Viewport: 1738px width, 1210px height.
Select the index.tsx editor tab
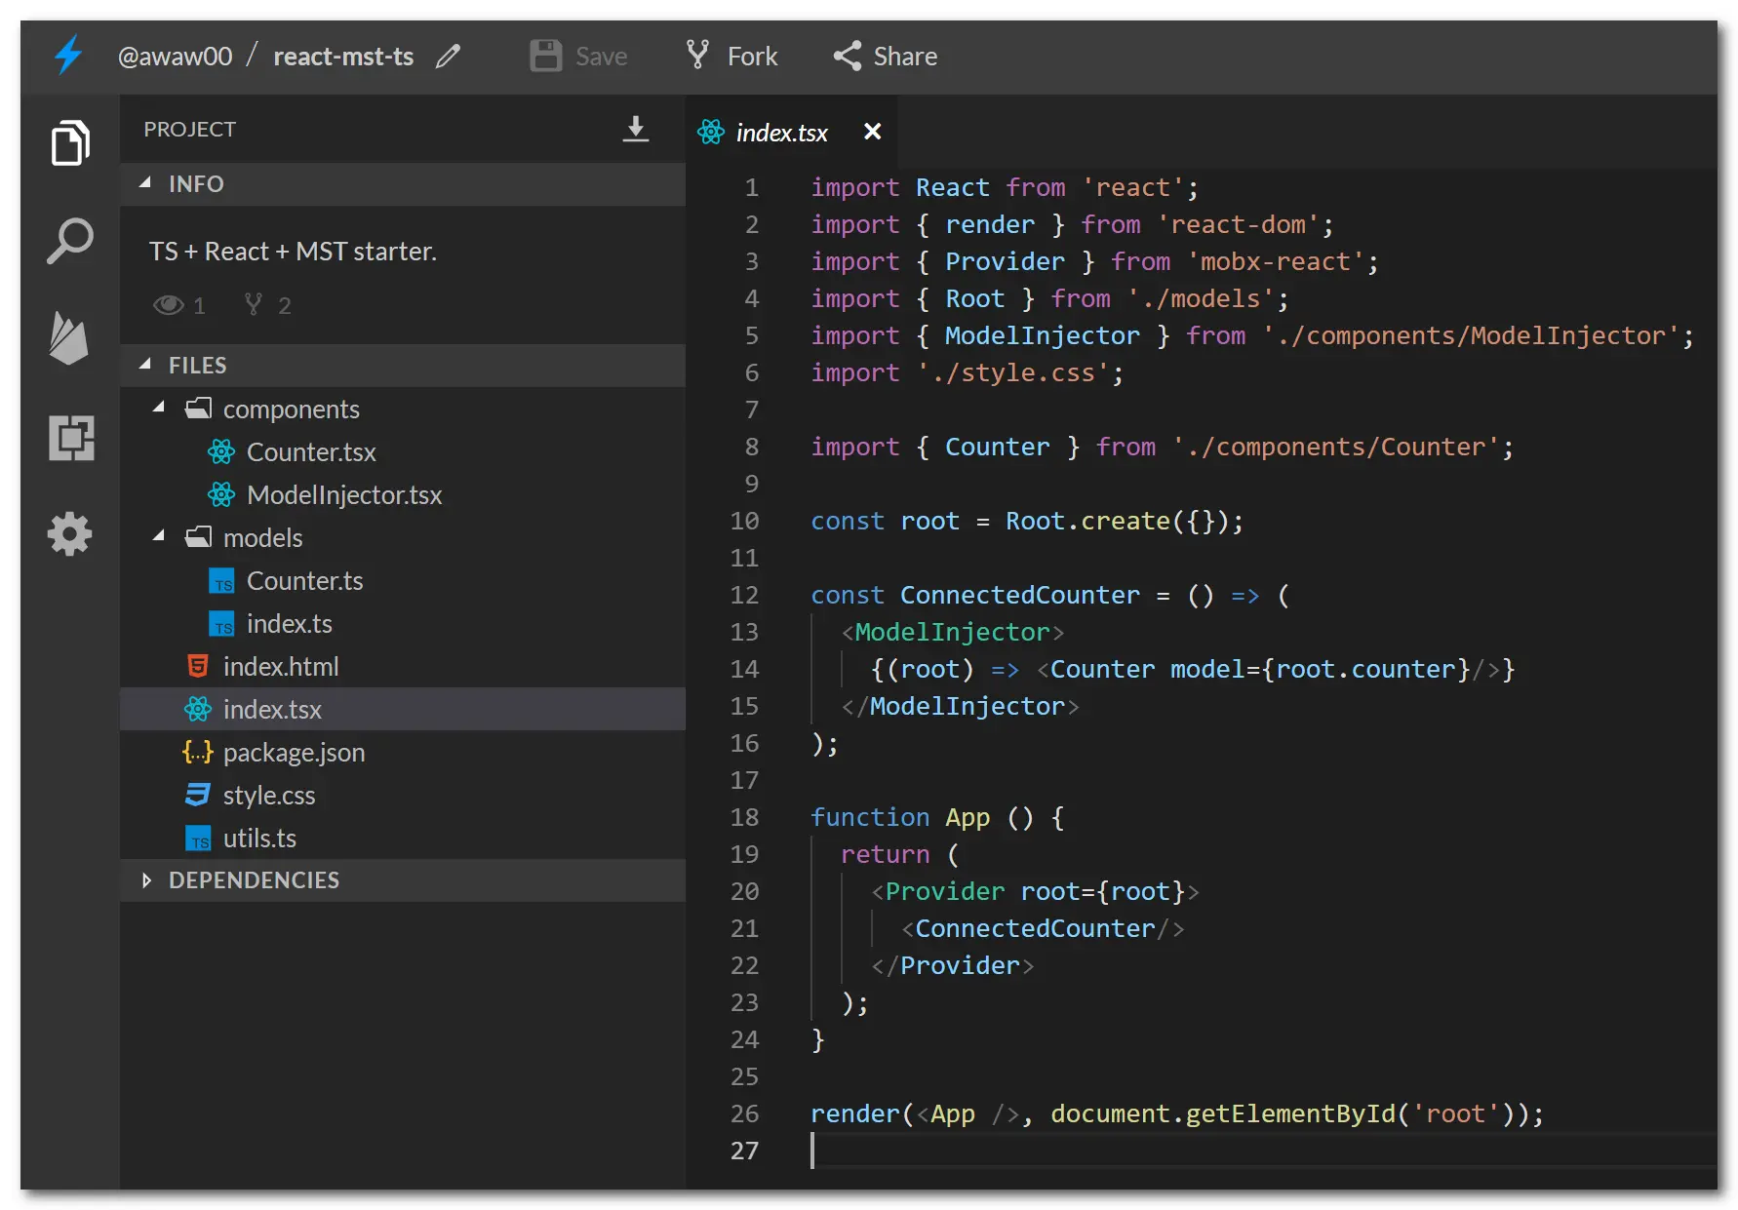(780, 133)
